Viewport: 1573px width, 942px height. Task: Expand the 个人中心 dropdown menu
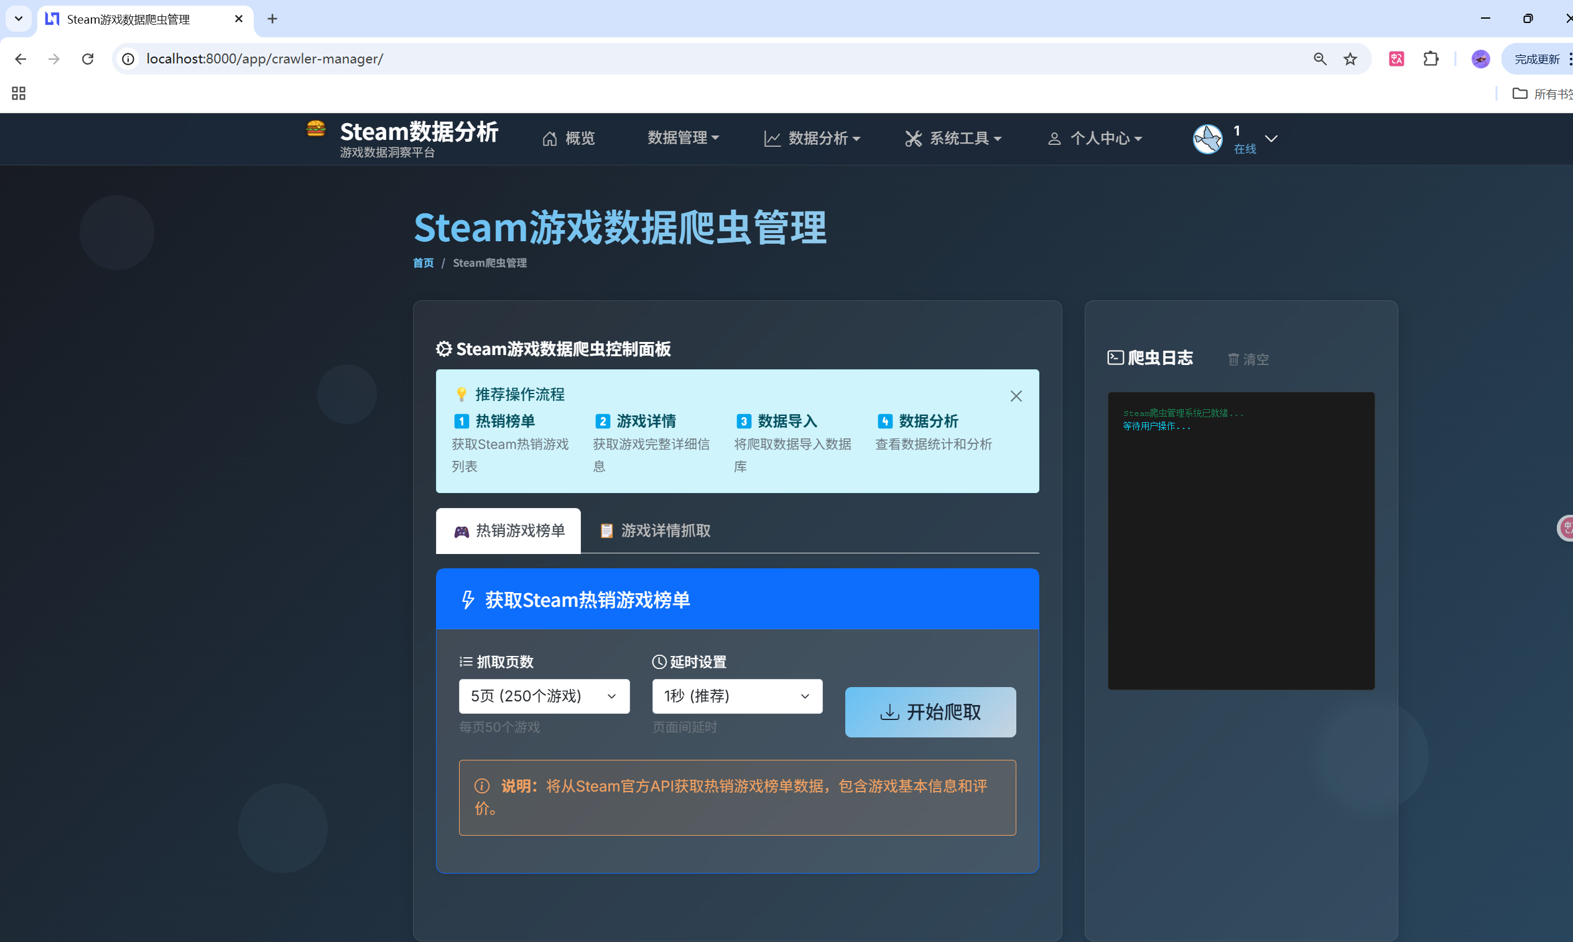tap(1094, 139)
